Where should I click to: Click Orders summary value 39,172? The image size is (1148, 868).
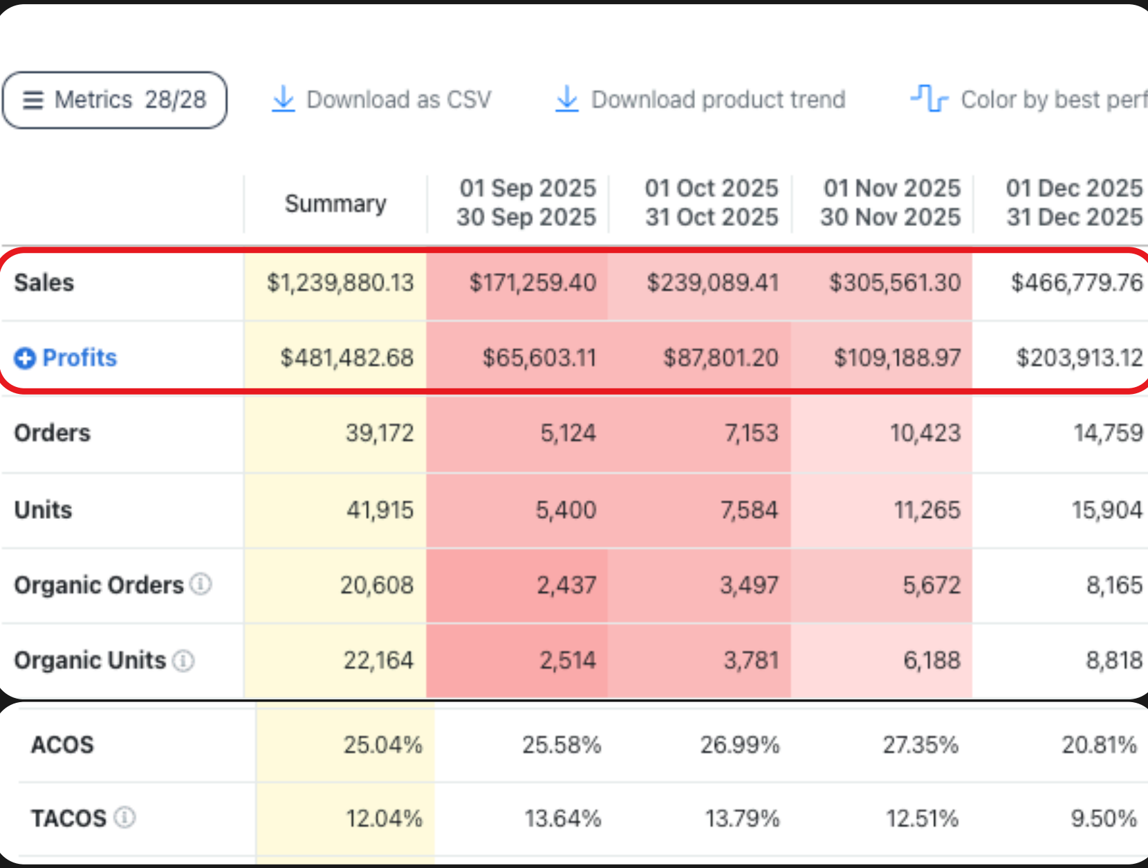(x=380, y=433)
